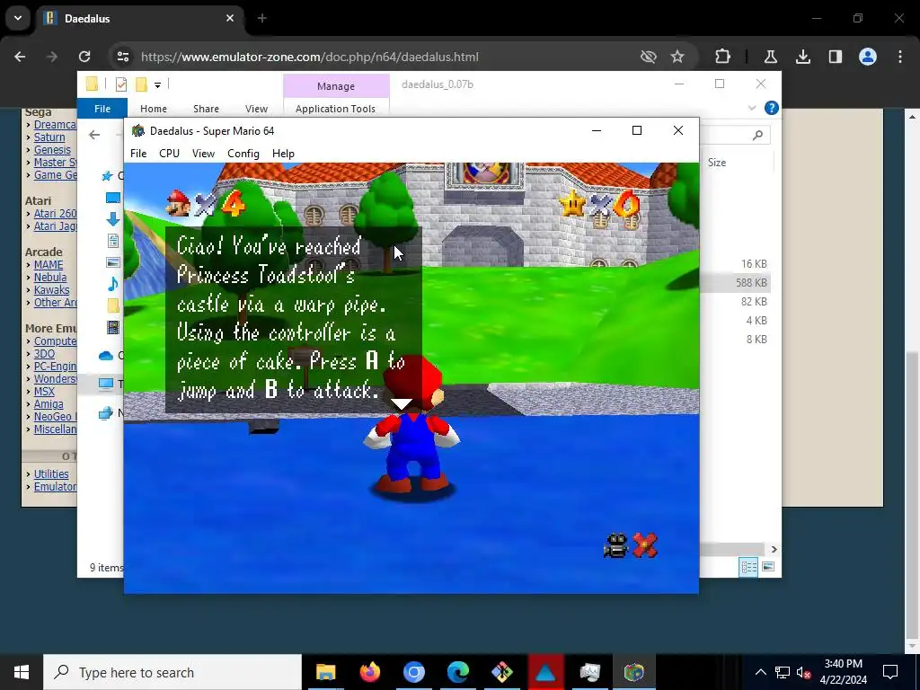Expand the Explorer ribbon with chevron
Screen dimensions: 920x690
pyautogui.click(x=752, y=108)
